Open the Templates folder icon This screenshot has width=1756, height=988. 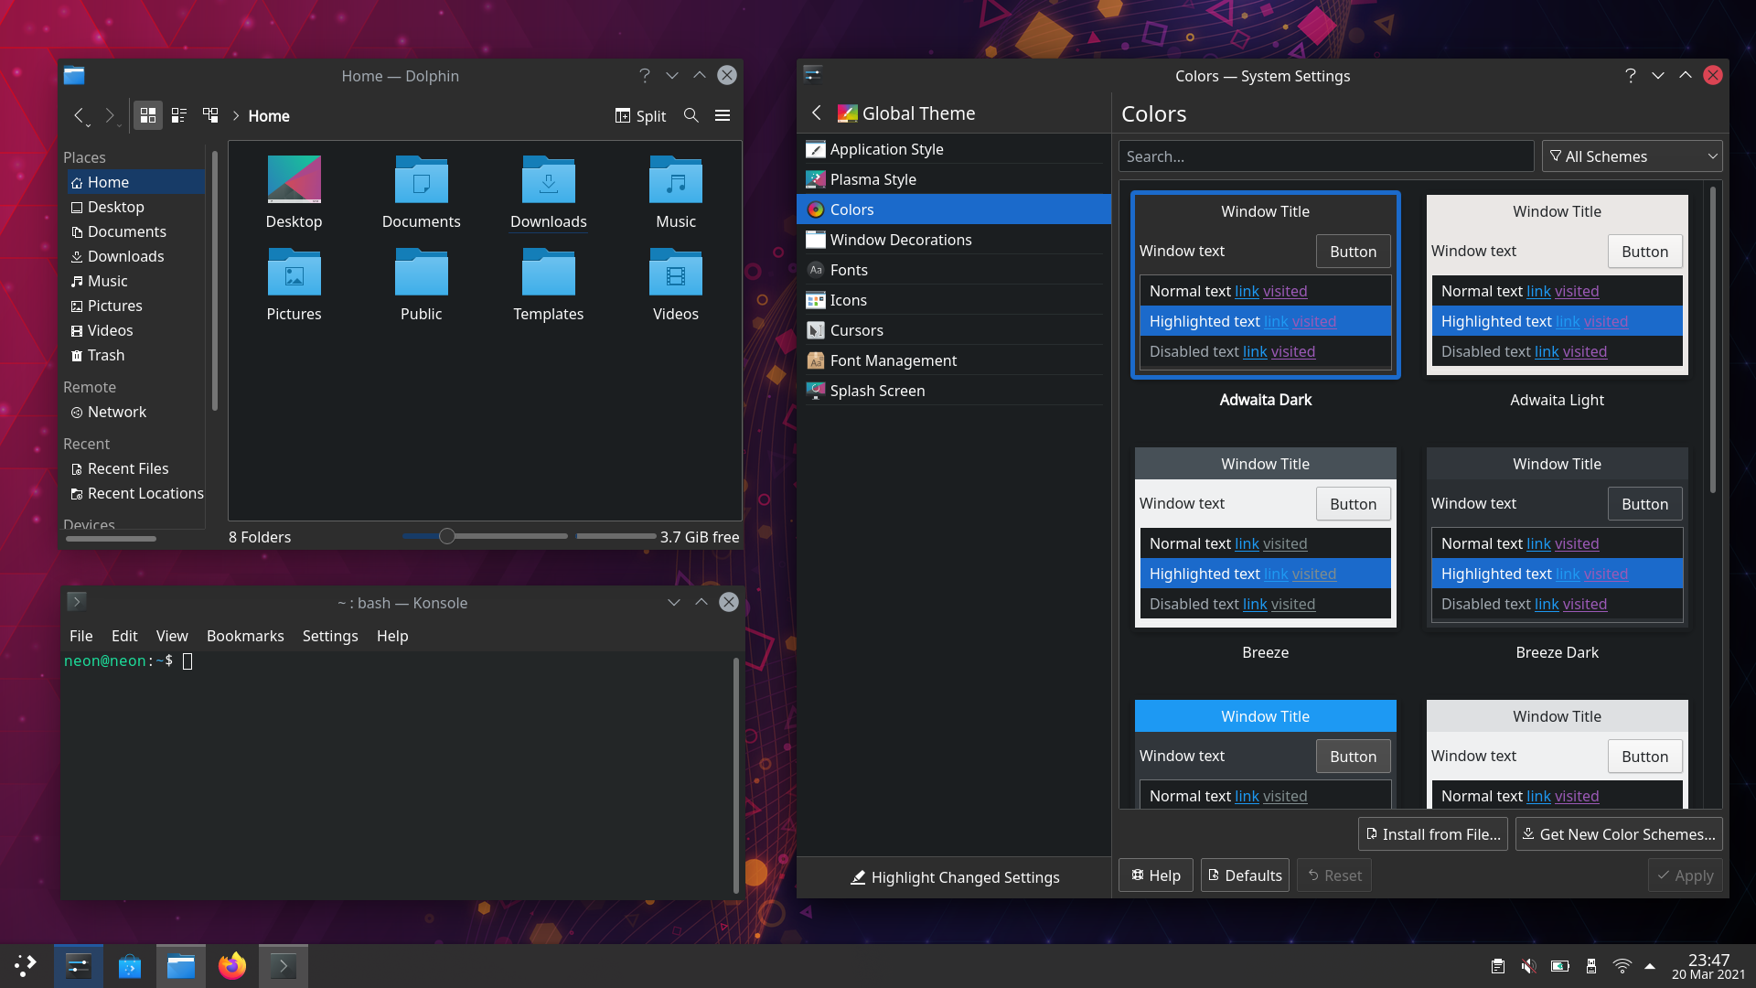pyautogui.click(x=549, y=285)
